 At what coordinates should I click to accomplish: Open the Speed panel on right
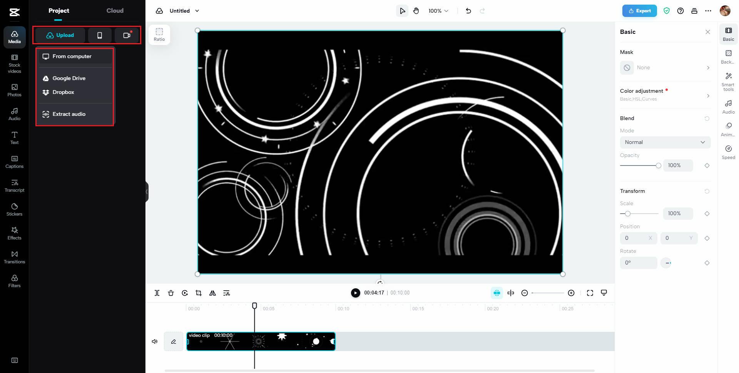(728, 152)
